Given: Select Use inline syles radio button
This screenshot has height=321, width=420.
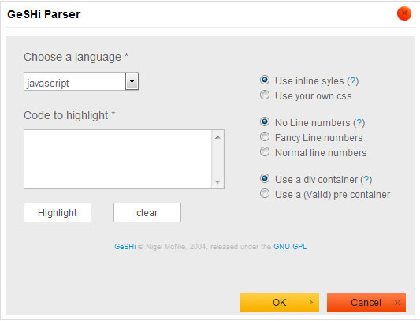Looking at the screenshot, I should click(265, 80).
